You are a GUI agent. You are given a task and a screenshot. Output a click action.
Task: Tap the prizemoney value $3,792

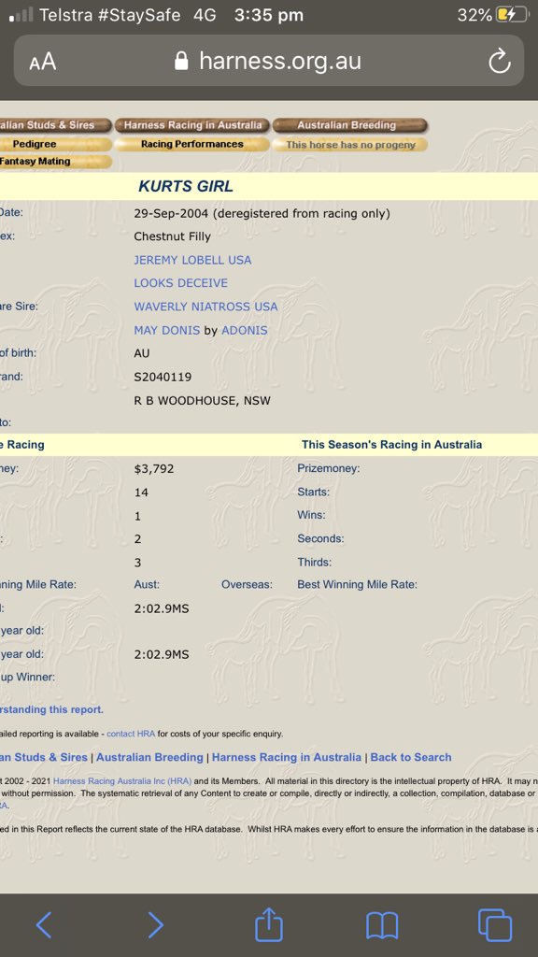(154, 469)
